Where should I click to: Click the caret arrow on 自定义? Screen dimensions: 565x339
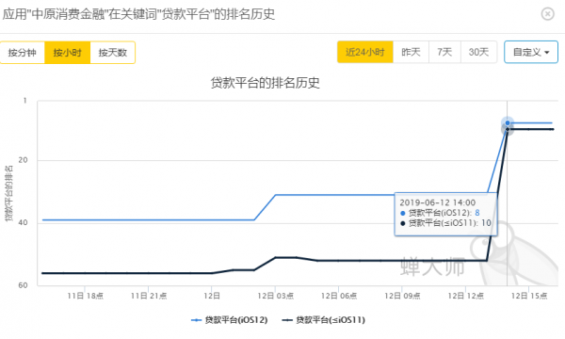(x=547, y=53)
